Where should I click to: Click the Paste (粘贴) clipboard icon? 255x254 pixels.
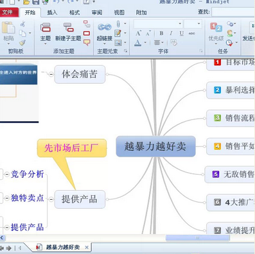(x=8, y=27)
